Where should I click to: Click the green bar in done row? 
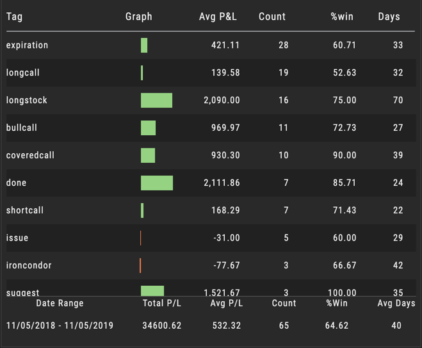tap(157, 183)
